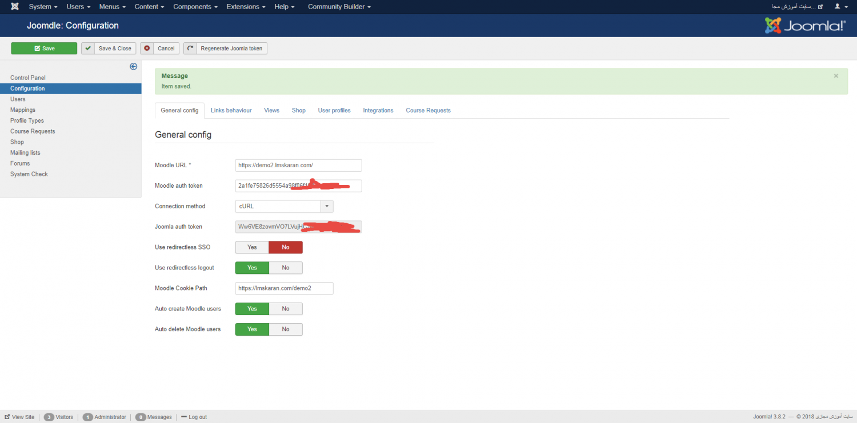
Task: Open the Connection method cURL dropdown
Action: (x=284, y=206)
